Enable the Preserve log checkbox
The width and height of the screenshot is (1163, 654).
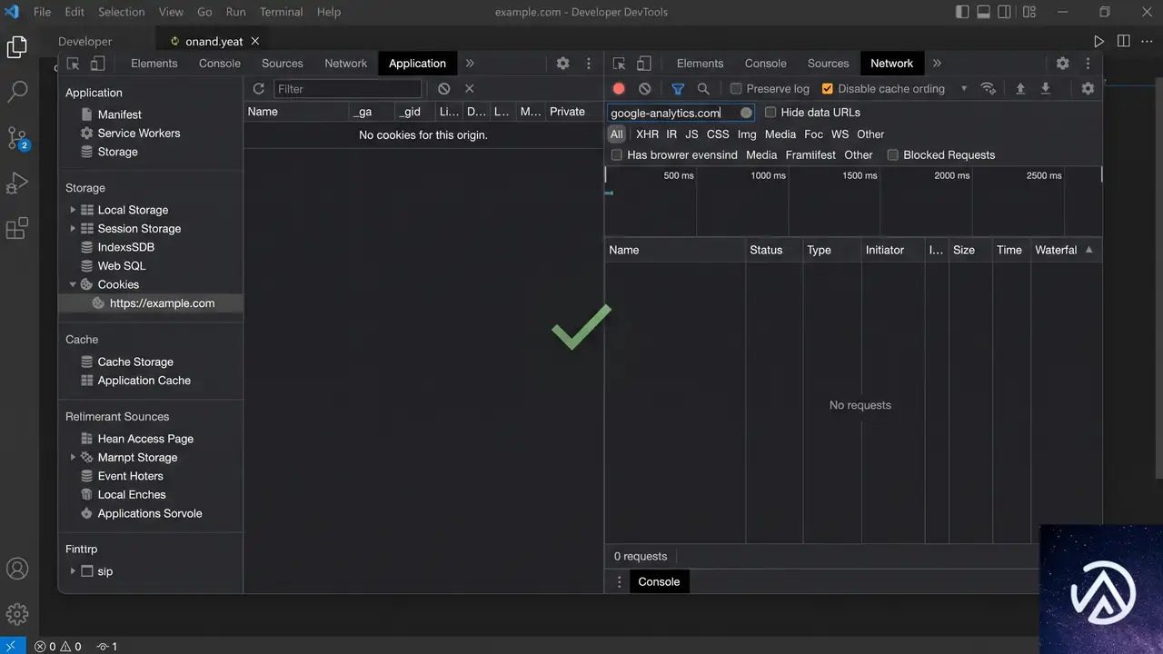click(736, 89)
